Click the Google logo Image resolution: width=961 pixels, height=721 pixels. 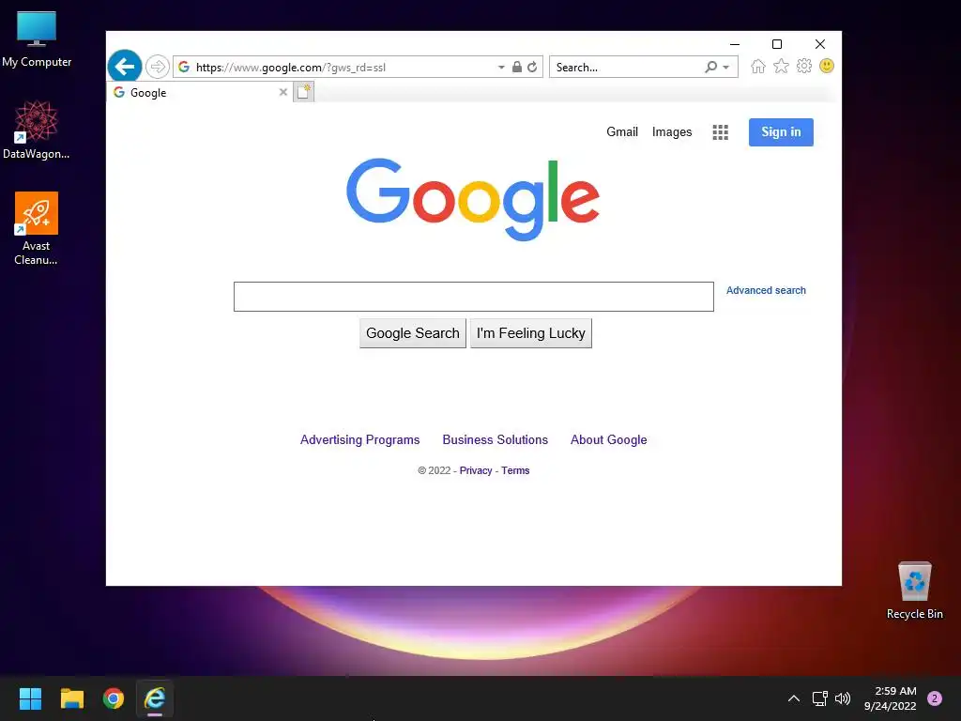(x=473, y=199)
